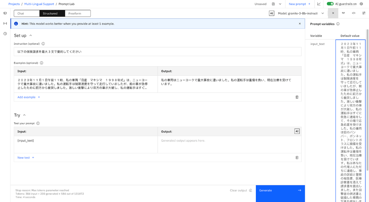Click the Stop reason status text

click(x=42, y=190)
